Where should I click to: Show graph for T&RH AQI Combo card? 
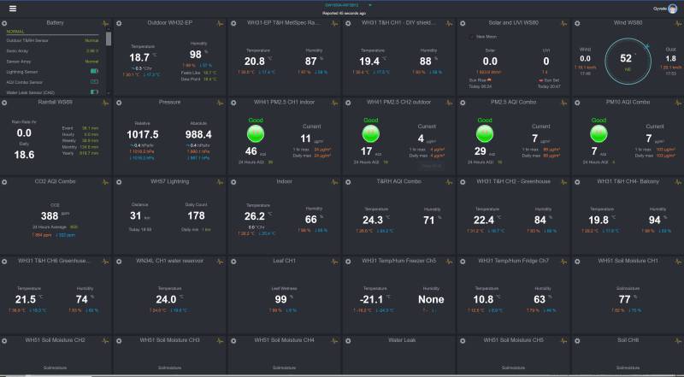click(x=449, y=182)
